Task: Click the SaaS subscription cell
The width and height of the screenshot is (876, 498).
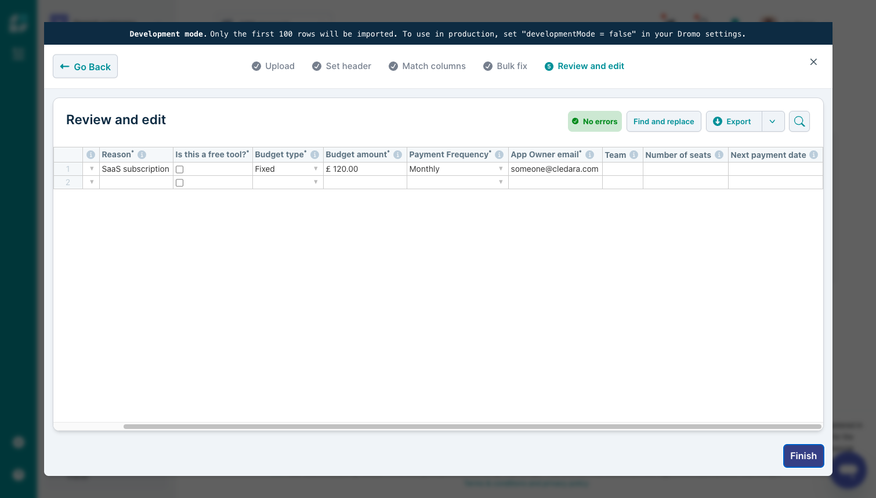Action: pos(136,169)
